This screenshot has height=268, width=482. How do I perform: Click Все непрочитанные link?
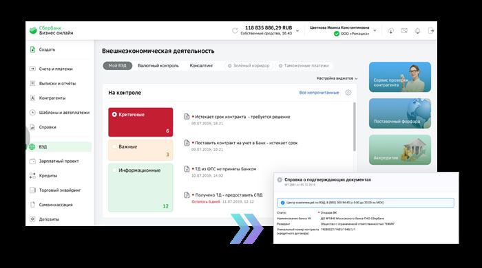[x=319, y=93]
